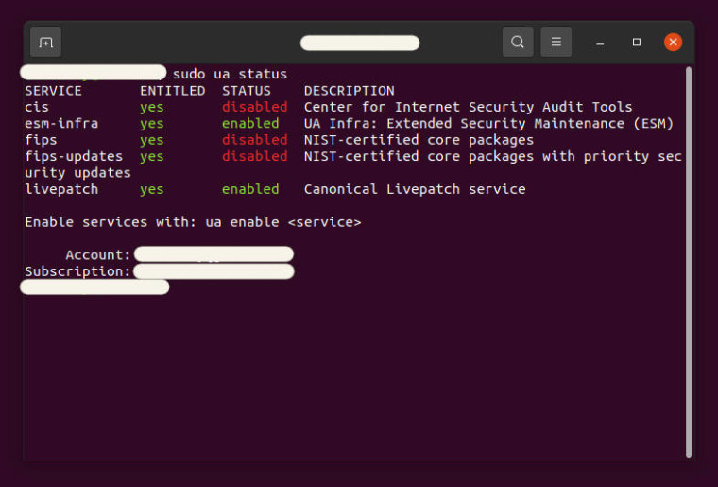
Task: Click the 'esm-infra' service name
Action: (61, 123)
